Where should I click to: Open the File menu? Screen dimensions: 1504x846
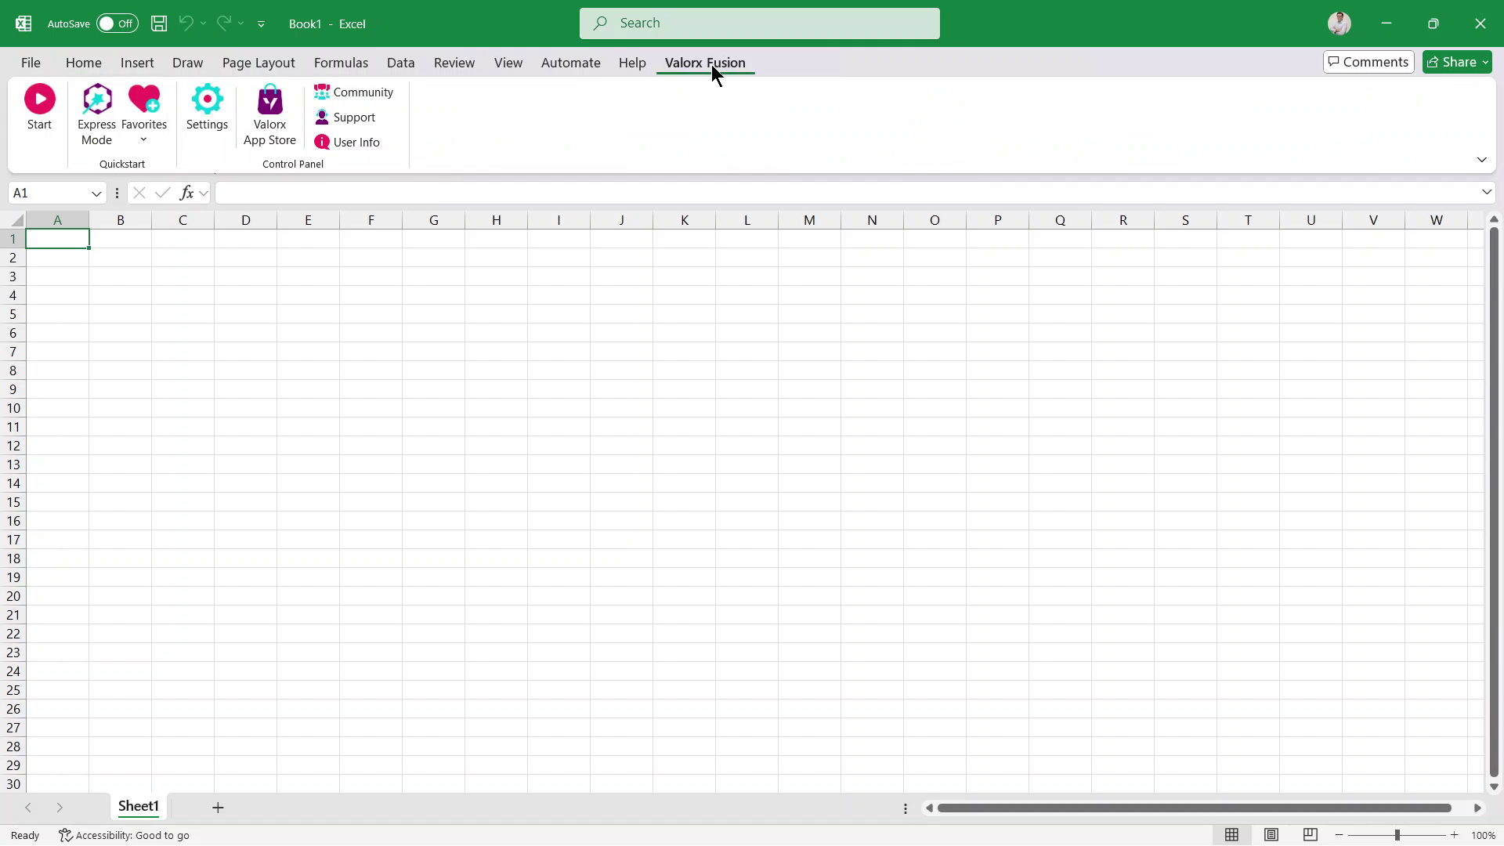[31, 63]
